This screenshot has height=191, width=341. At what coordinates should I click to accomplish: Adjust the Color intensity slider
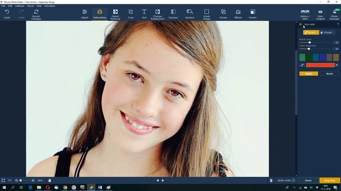(x=315, y=49)
